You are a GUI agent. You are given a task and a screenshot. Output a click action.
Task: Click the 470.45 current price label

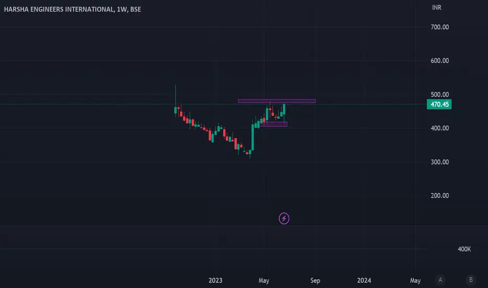[439, 104]
